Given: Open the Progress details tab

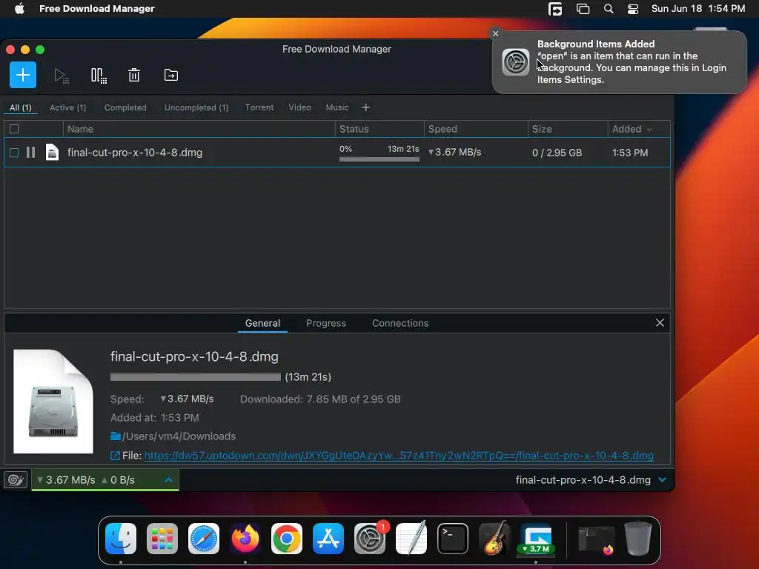Looking at the screenshot, I should [326, 323].
